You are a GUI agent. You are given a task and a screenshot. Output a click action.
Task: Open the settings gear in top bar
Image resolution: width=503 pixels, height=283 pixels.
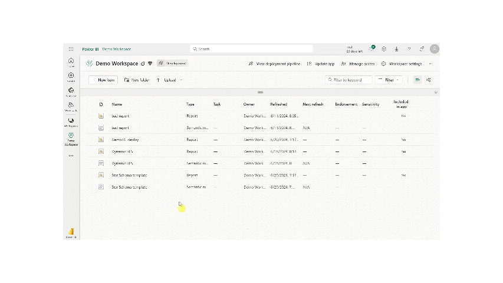[x=384, y=49]
